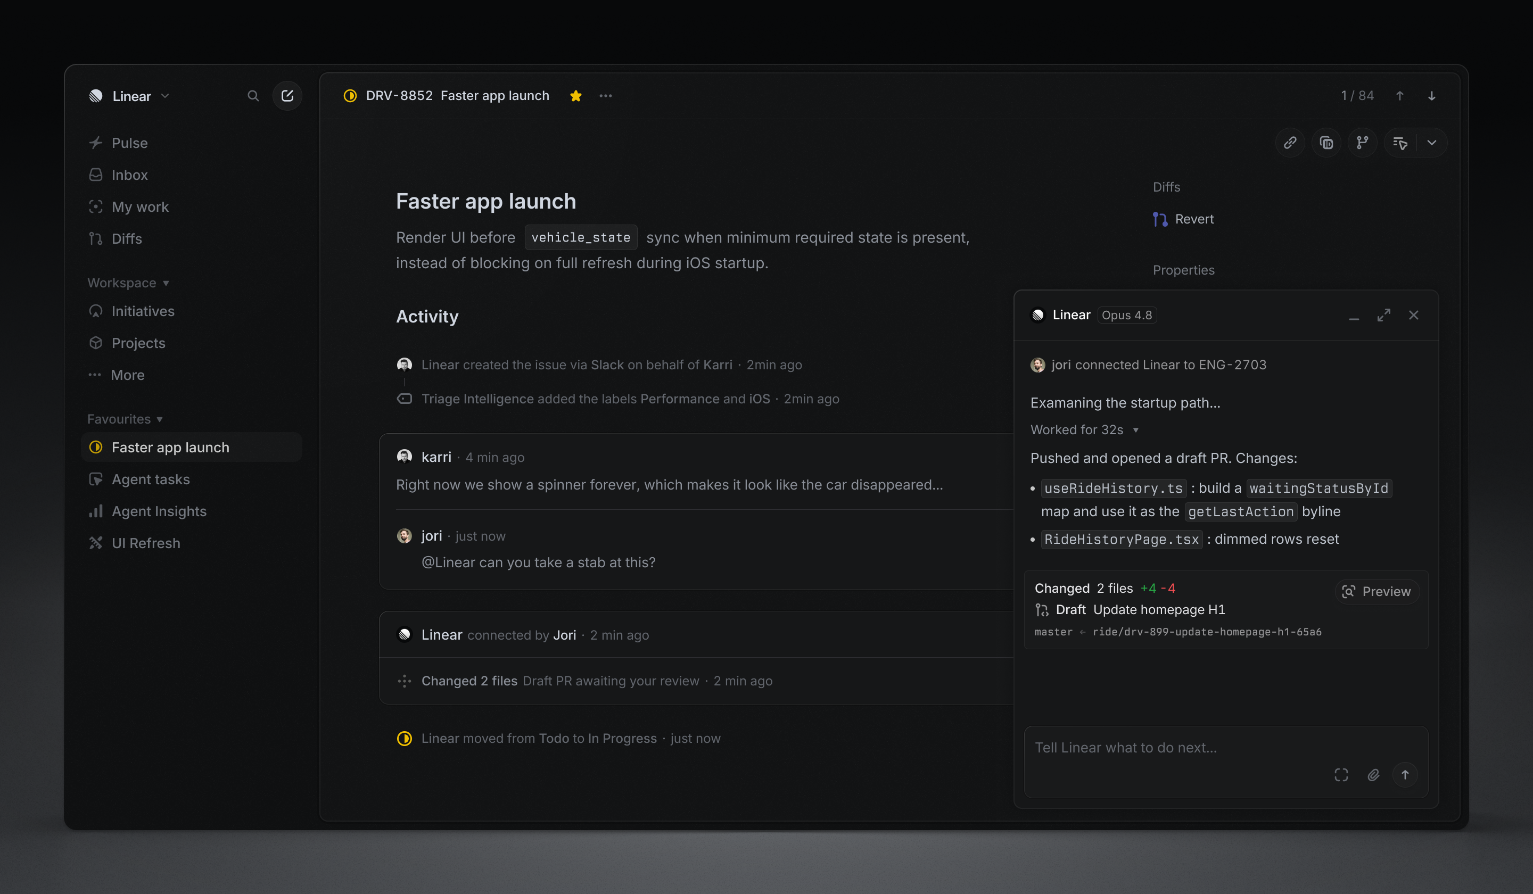The width and height of the screenshot is (1533, 894).
Task: Click the attach file paperclip icon
Action: click(1373, 775)
